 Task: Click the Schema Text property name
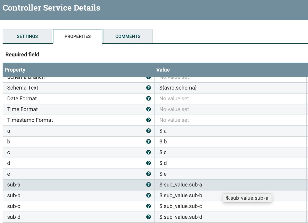(23, 88)
